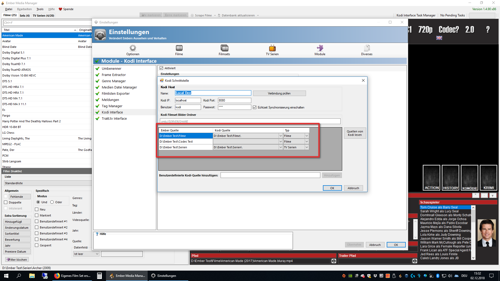Open Typ dropdown for Codec Test row
This screenshot has width=500, height=281.
coord(307,142)
